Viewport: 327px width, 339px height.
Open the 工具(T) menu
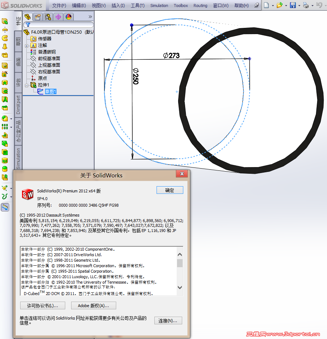tap(137, 5)
